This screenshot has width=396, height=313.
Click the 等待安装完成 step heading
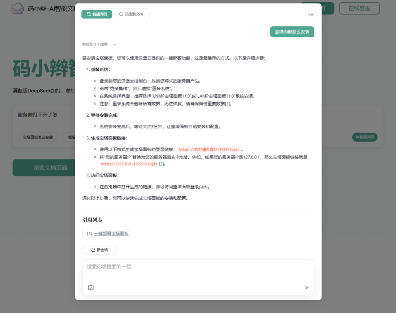[104, 115]
